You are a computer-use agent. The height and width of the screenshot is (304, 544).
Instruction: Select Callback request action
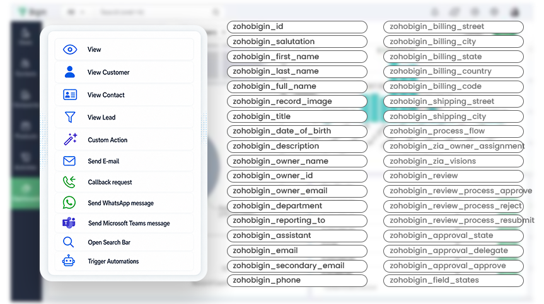tap(124, 182)
